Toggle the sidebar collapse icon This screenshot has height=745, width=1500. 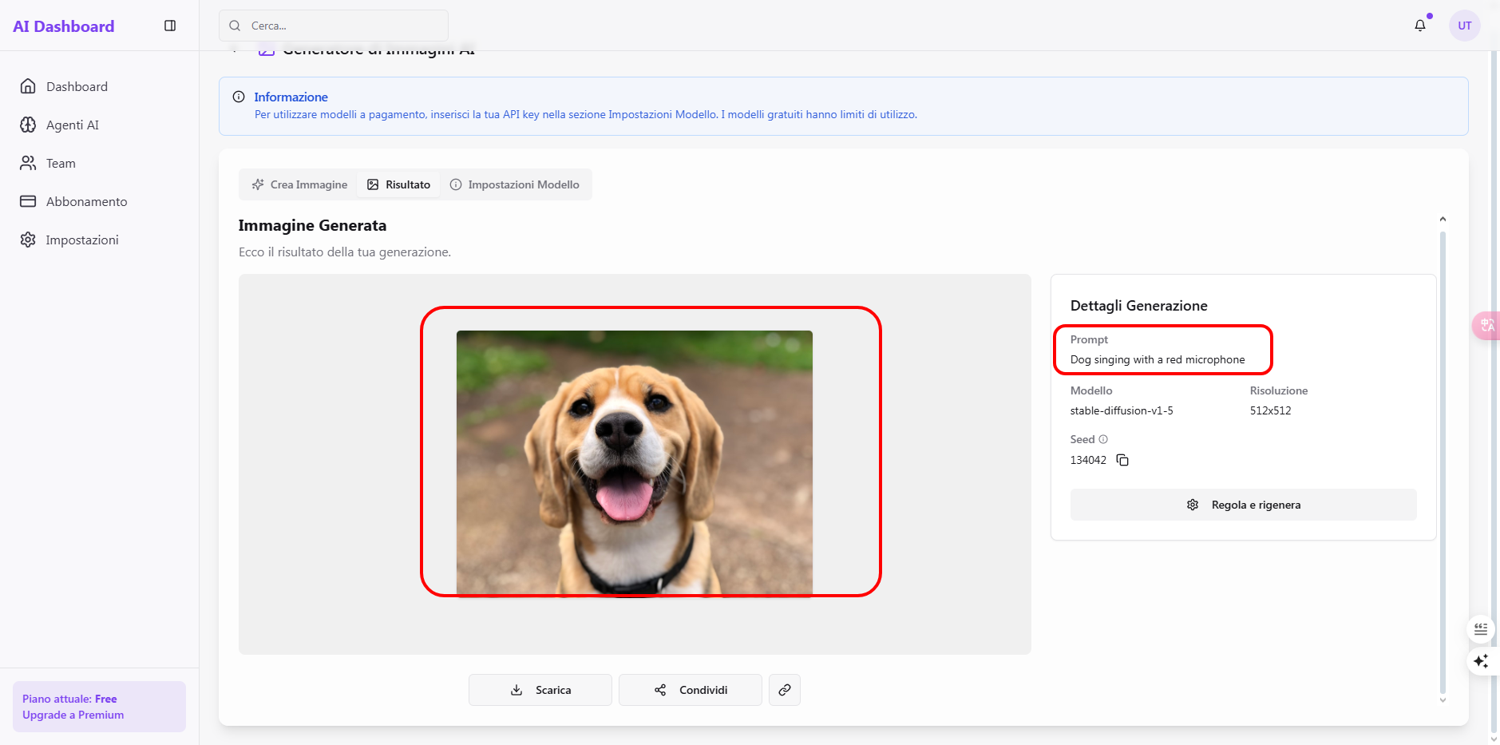(170, 26)
